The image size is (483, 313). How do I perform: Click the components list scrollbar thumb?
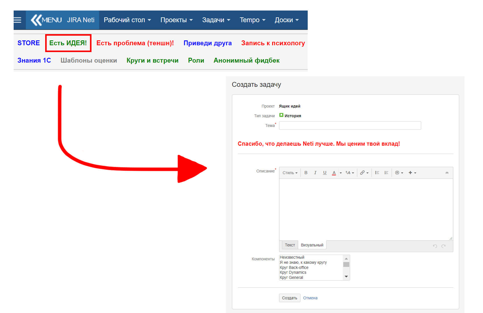coord(346,264)
